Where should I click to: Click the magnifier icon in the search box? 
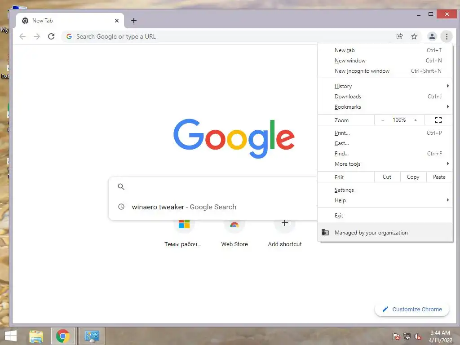(121, 186)
